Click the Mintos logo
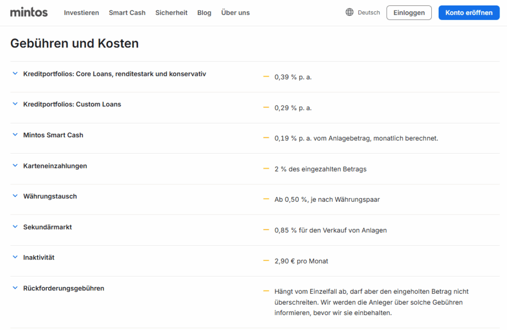The image size is (507, 330). (29, 12)
